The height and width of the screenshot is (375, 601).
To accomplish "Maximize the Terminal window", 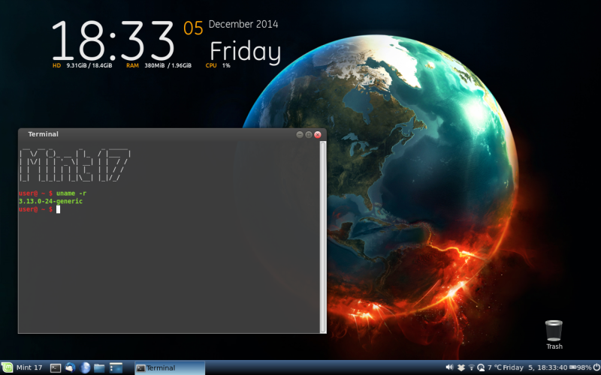I will tap(309, 134).
